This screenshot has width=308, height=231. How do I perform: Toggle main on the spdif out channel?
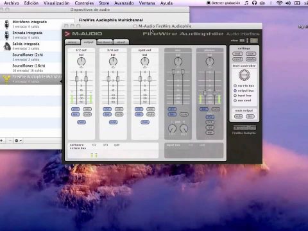[x=145, y=122]
